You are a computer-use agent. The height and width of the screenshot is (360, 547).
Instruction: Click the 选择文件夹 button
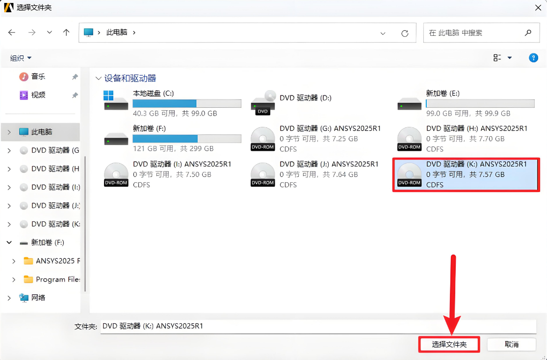(449, 344)
